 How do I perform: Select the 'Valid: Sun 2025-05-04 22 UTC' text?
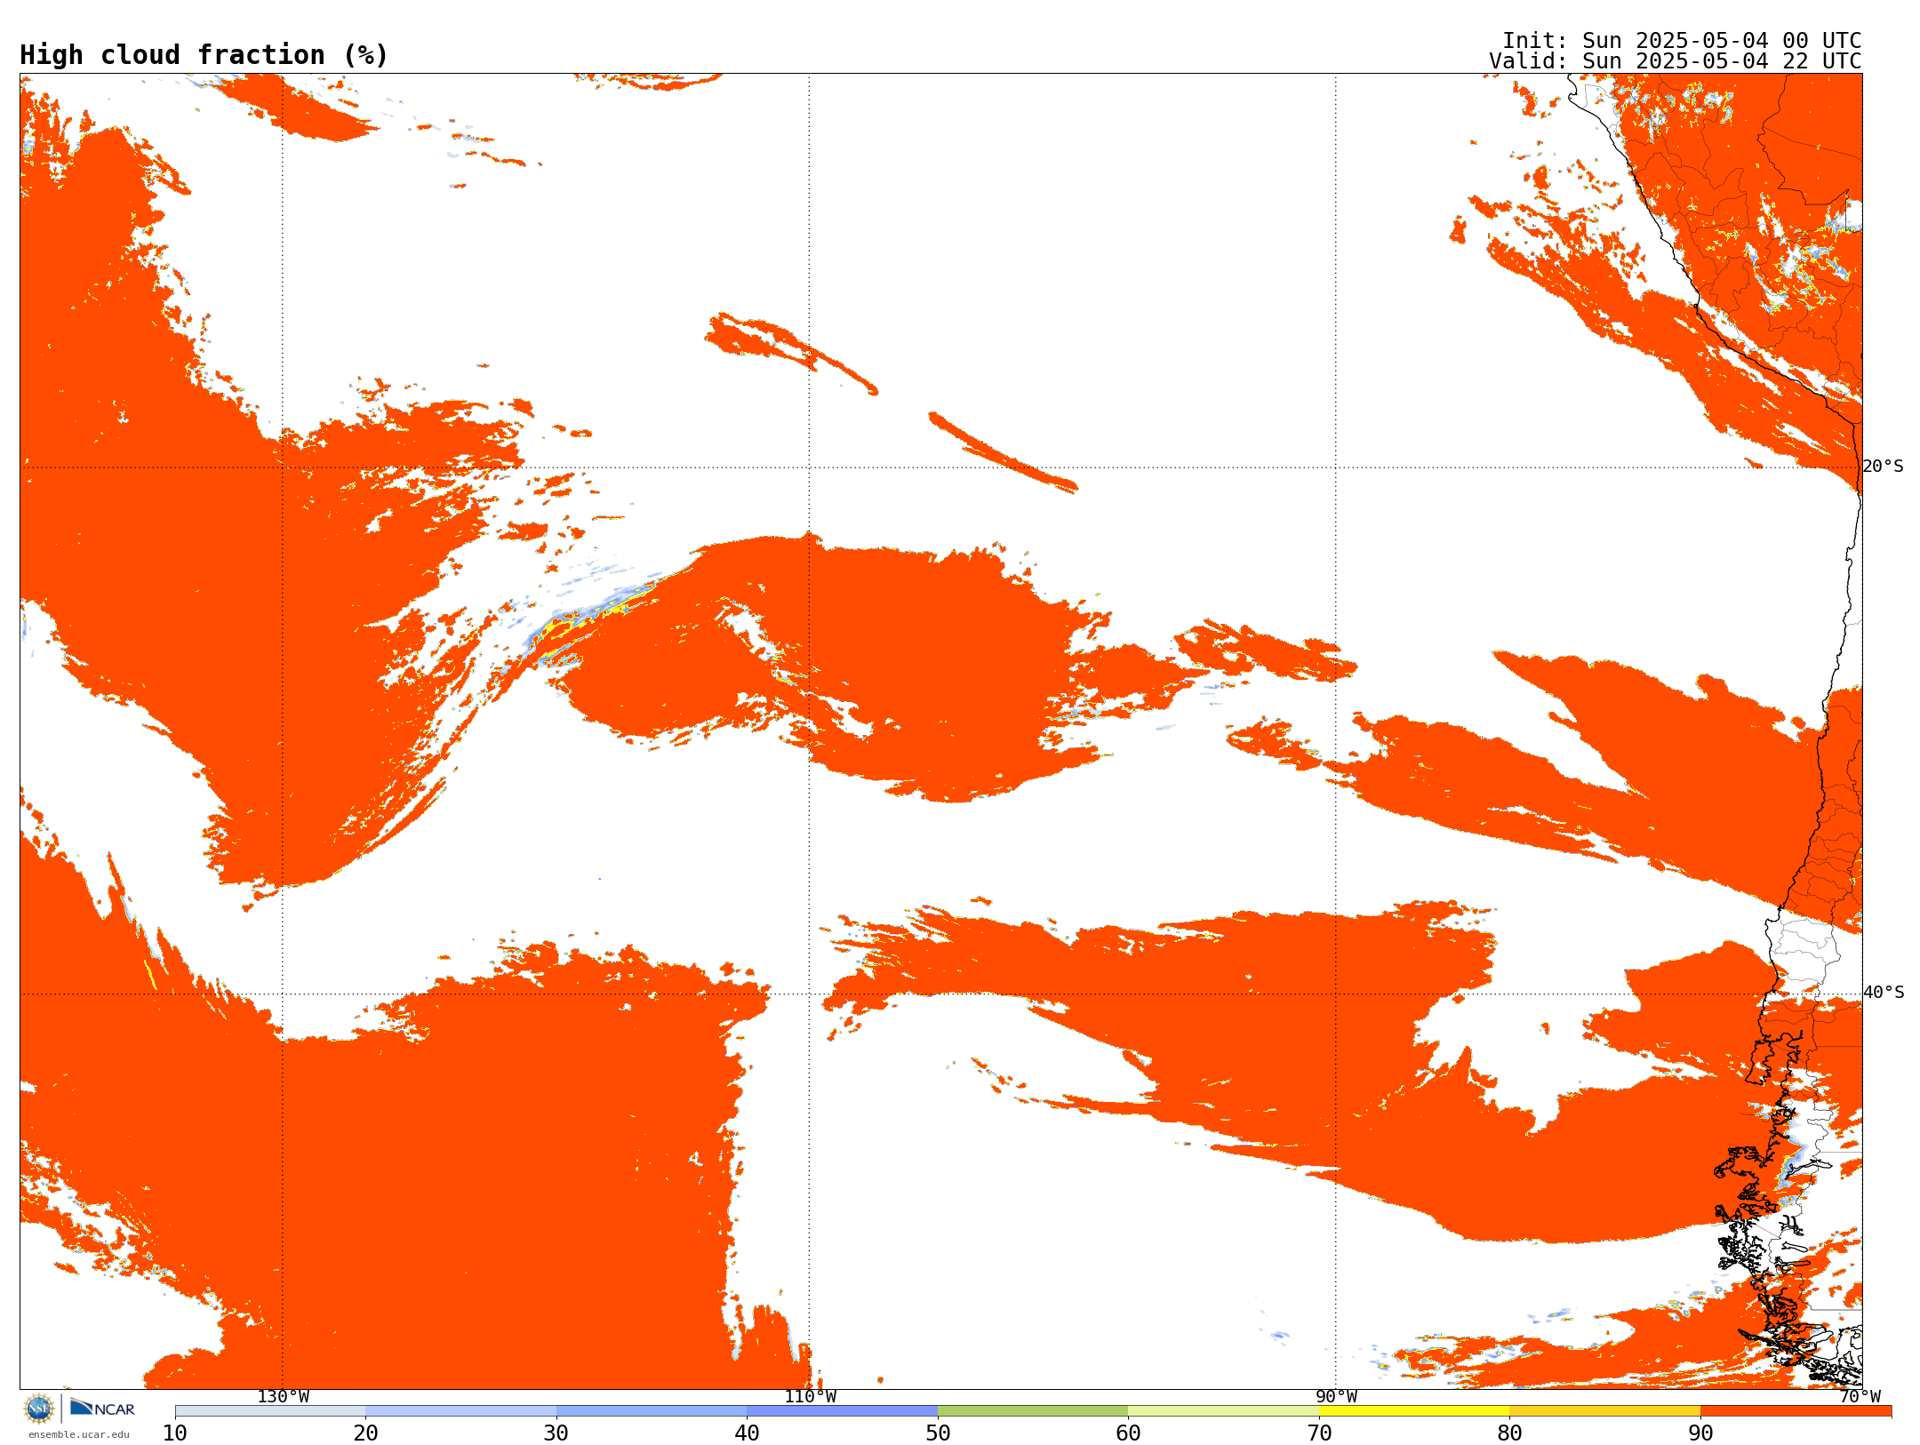pos(1676,61)
